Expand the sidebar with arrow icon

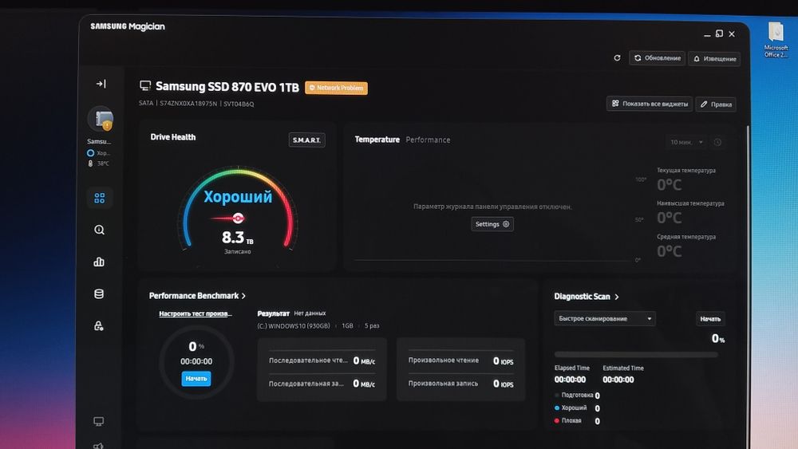click(101, 84)
